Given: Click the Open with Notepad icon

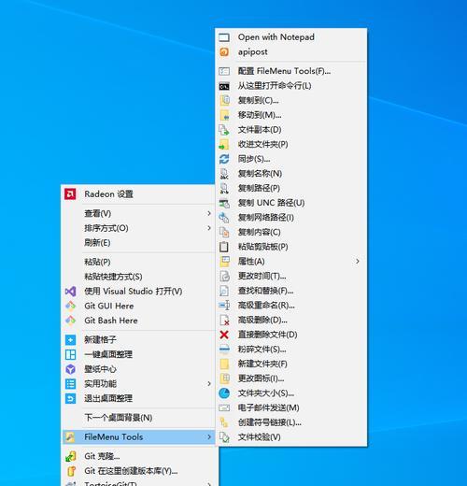Looking at the screenshot, I should (x=224, y=37).
